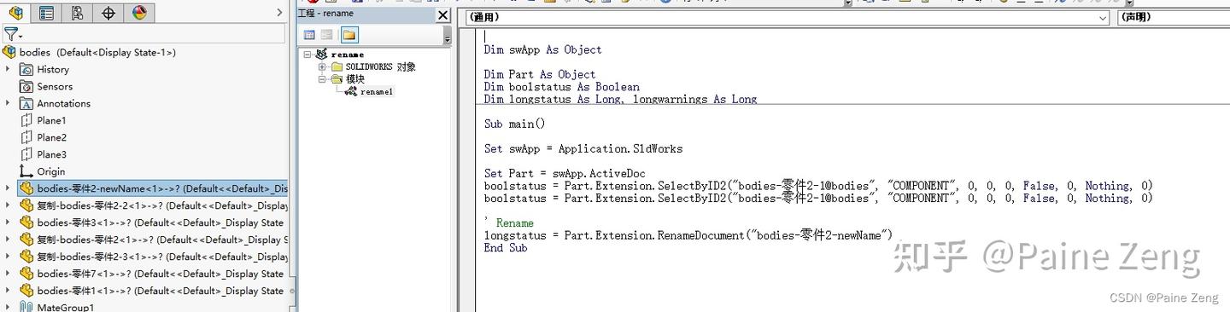Open the DimXpertManager crosshair tab

(x=108, y=12)
